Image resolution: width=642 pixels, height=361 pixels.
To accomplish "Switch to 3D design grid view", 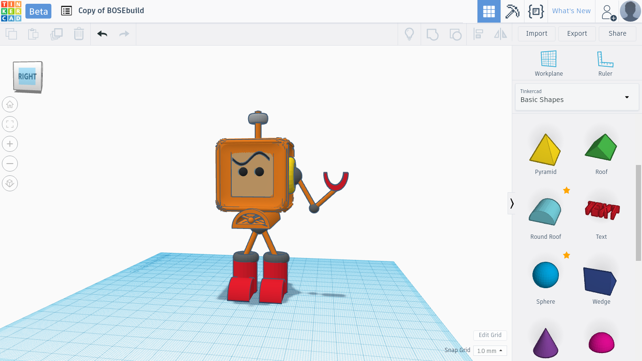I will (x=489, y=11).
